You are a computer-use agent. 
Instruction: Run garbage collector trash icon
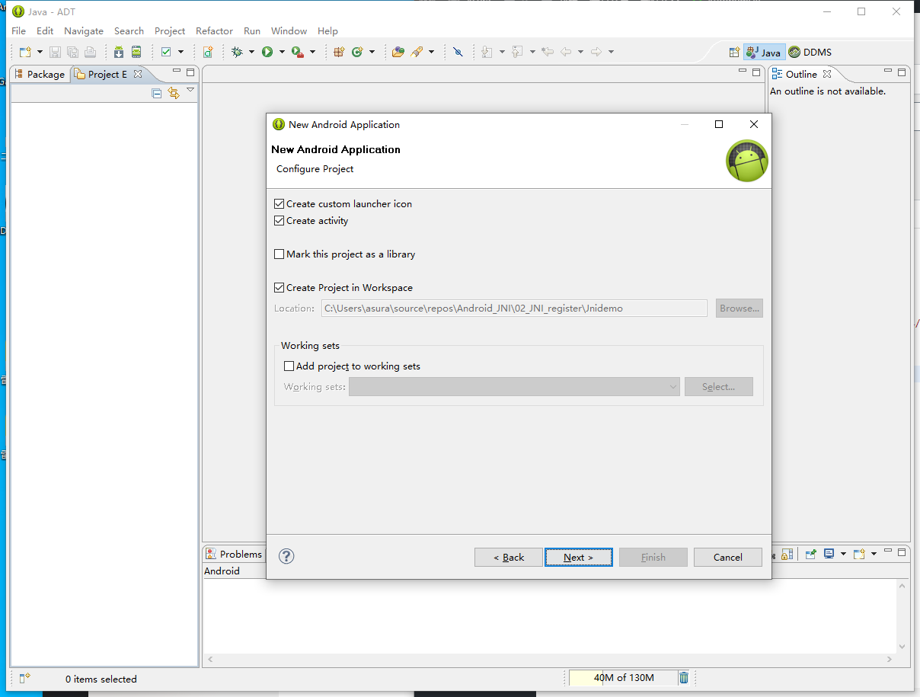pyautogui.click(x=684, y=678)
